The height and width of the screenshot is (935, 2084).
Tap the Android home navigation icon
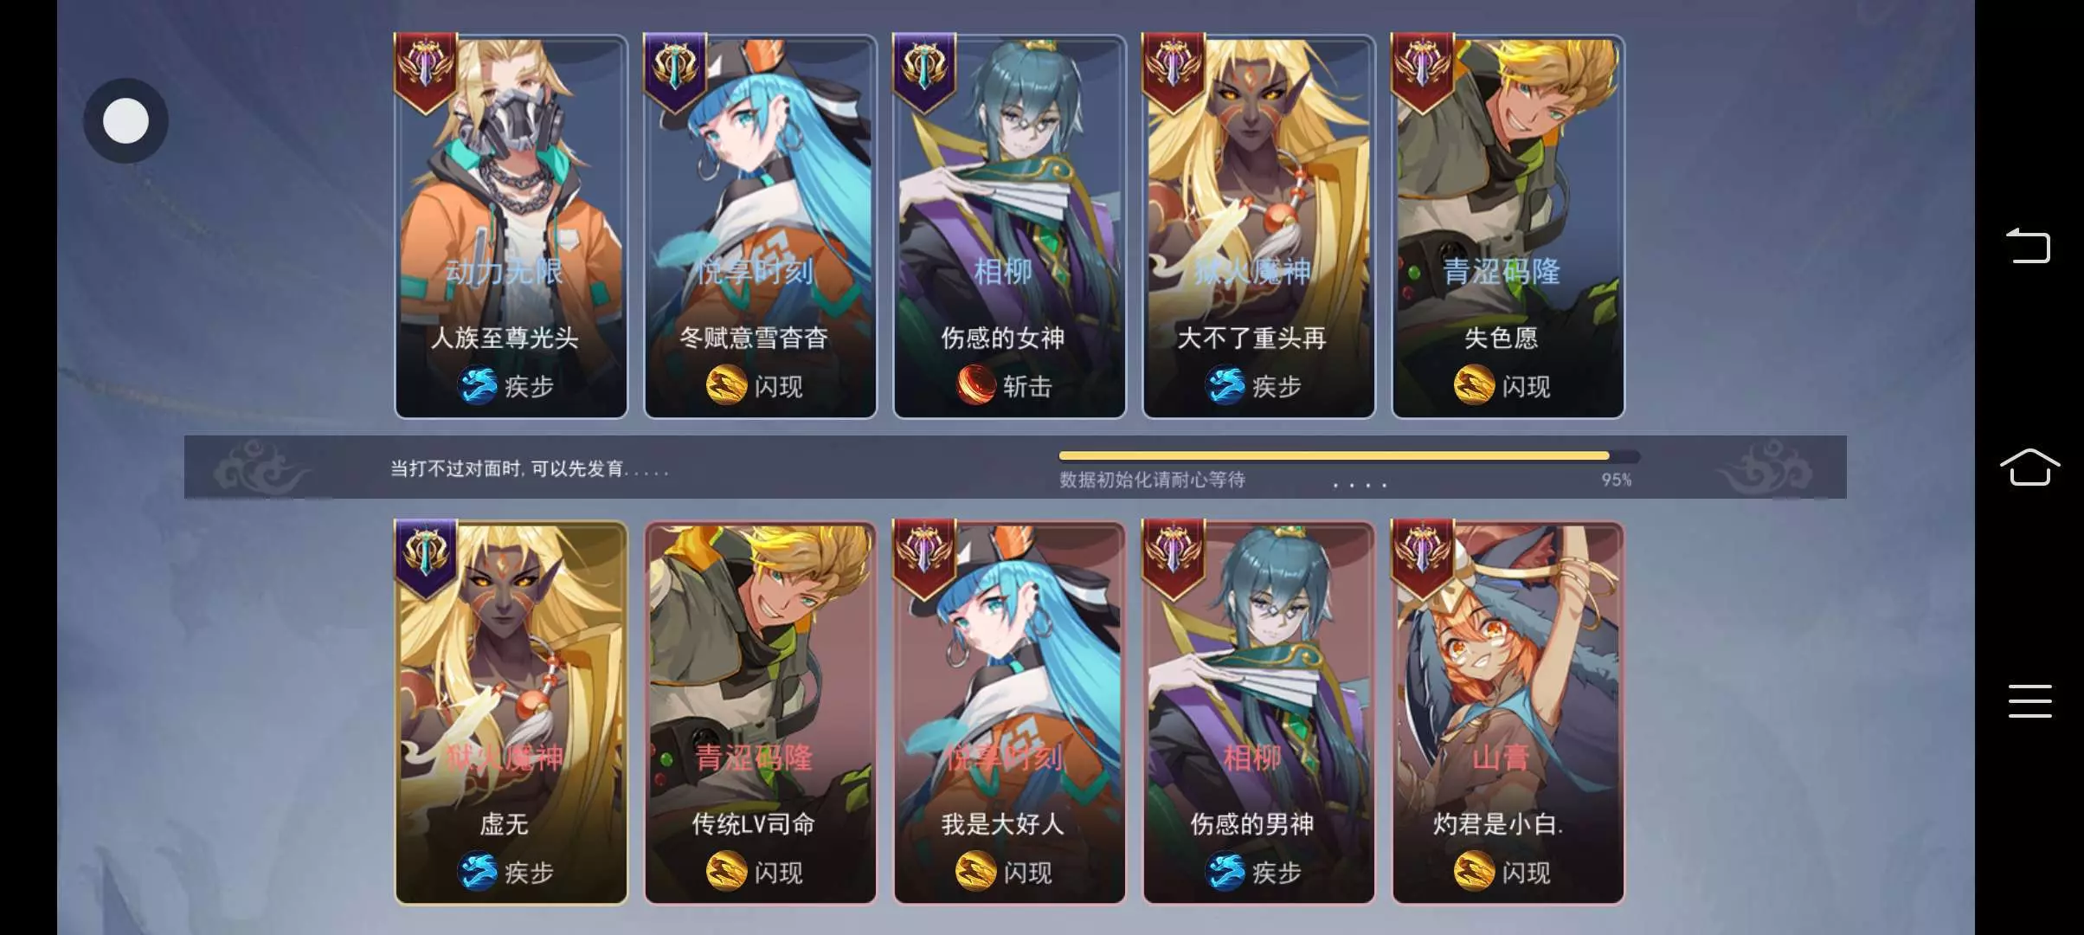click(2029, 467)
